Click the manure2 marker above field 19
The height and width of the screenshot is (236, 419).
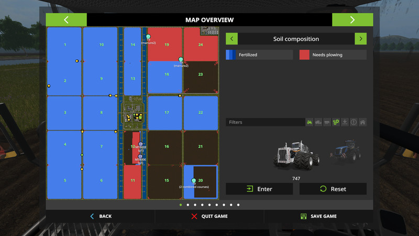[148, 37]
